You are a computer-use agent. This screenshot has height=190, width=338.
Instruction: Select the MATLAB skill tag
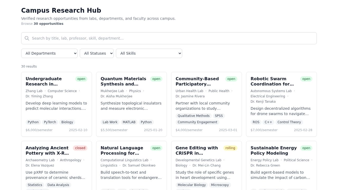pyautogui.click(x=129, y=122)
